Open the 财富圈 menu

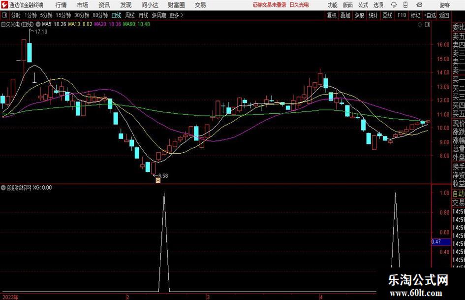(176, 5)
